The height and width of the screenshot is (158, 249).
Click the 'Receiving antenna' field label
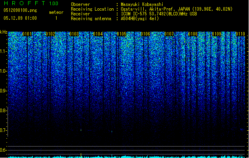click(x=91, y=19)
